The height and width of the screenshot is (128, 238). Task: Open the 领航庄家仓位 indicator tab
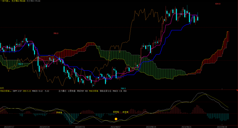(105, 91)
